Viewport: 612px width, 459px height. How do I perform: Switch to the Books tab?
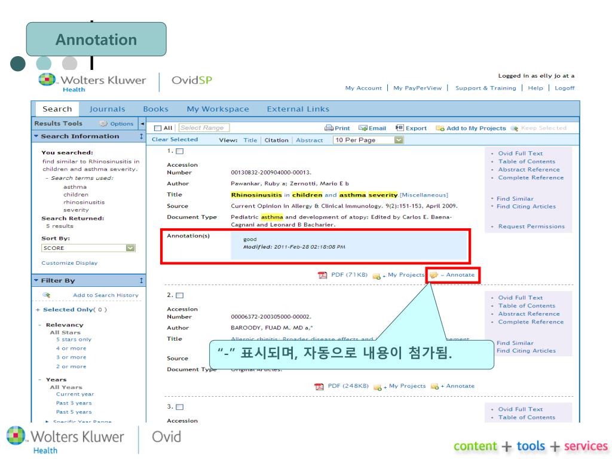[x=155, y=109]
